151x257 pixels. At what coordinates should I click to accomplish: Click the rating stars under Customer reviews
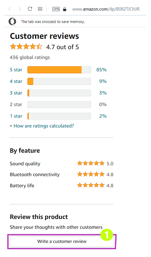click(x=26, y=47)
